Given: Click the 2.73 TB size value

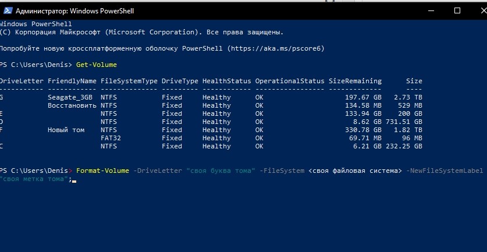Looking at the screenshot, I should click(x=408, y=97).
